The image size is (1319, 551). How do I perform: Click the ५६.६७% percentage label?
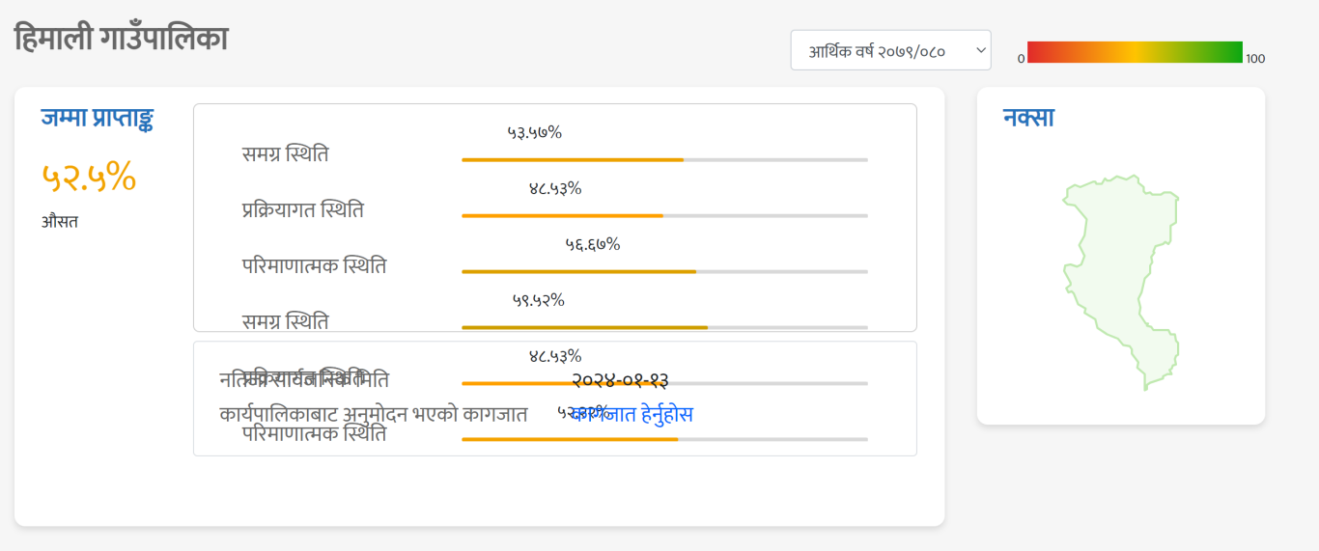593,244
